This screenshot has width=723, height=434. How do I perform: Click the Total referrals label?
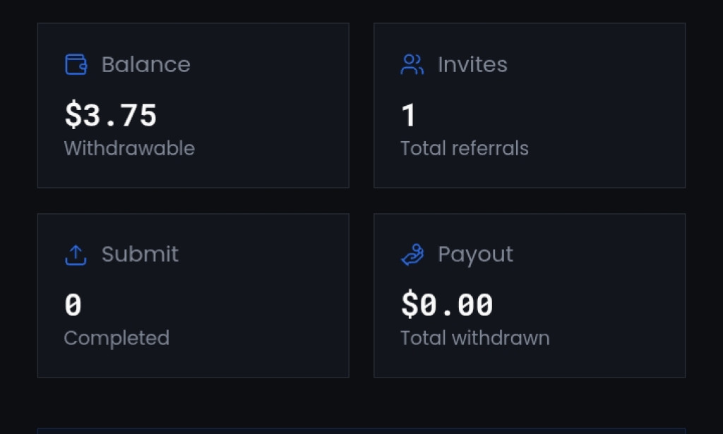click(465, 148)
